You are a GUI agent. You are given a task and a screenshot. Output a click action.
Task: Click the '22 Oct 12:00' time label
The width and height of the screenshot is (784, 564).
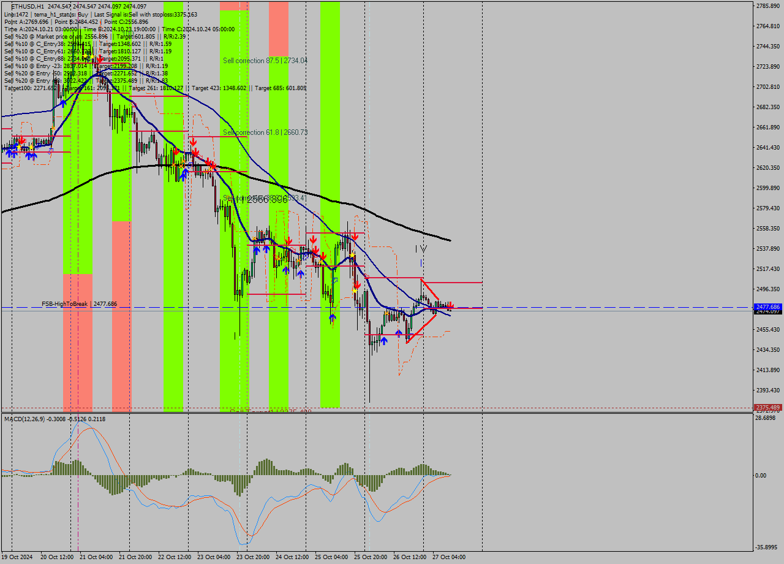pos(175,557)
